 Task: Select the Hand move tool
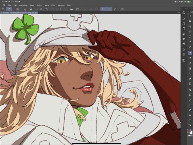(x=190, y=21)
